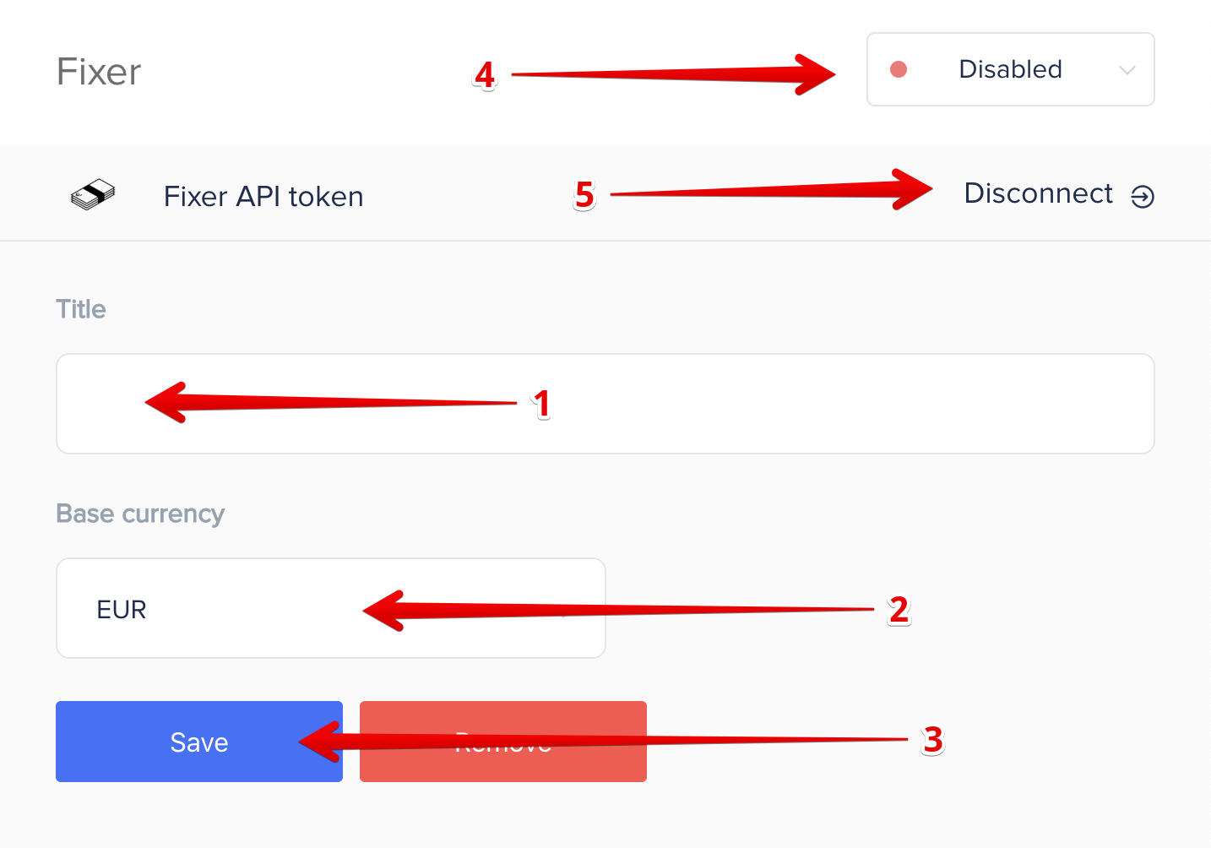Viewport: 1211px width, 848px height.
Task: Expand the chevron arrow on the Disabled selector
Action: point(1127,70)
